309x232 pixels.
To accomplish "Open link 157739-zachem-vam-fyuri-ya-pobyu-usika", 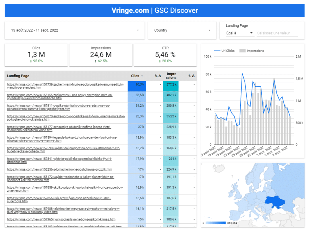I will 65,86.
